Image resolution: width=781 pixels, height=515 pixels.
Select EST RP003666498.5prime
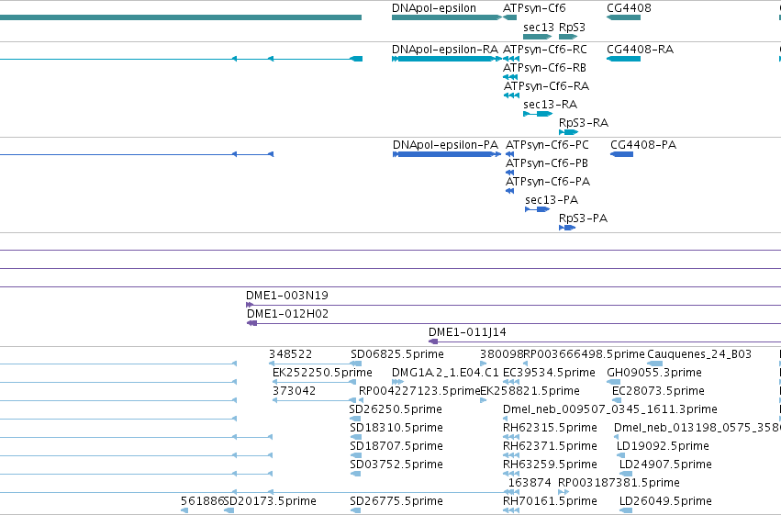point(584,354)
